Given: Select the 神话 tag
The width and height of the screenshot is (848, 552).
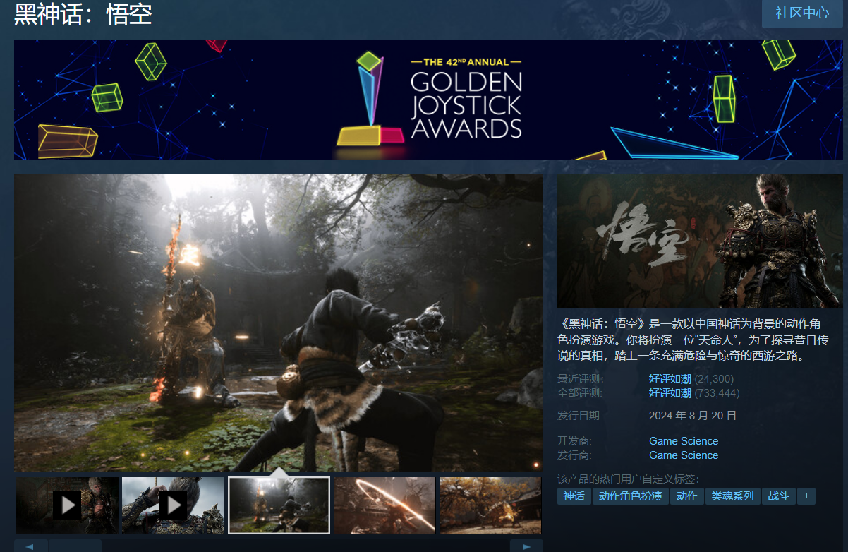Looking at the screenshot, I should 574,496.
